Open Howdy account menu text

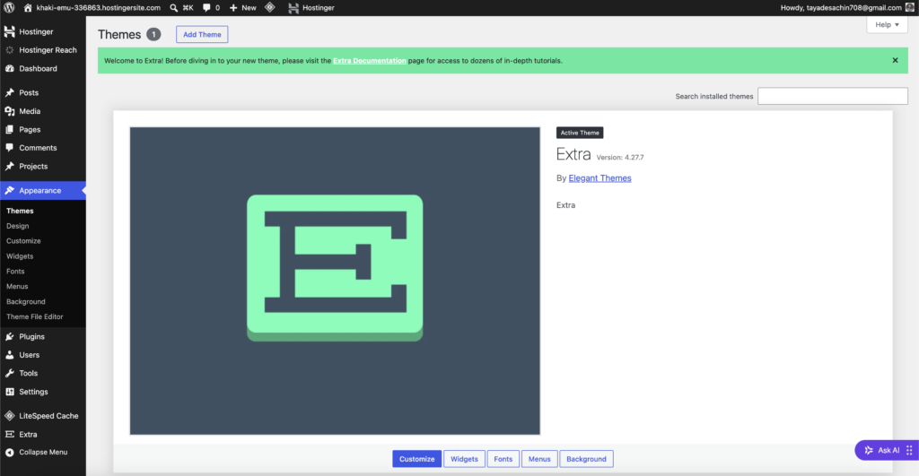(841, 7)
